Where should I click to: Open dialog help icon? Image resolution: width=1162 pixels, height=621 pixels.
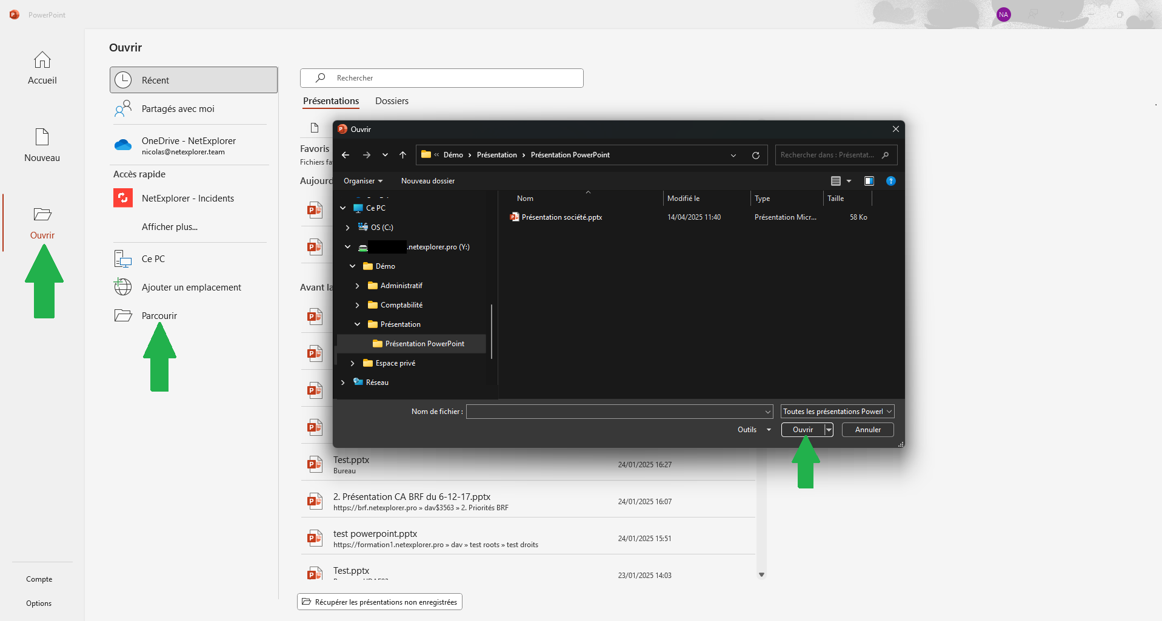click(891, 181)
